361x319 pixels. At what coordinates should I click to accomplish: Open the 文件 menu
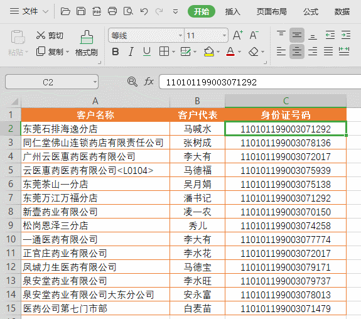coord(30,11)
